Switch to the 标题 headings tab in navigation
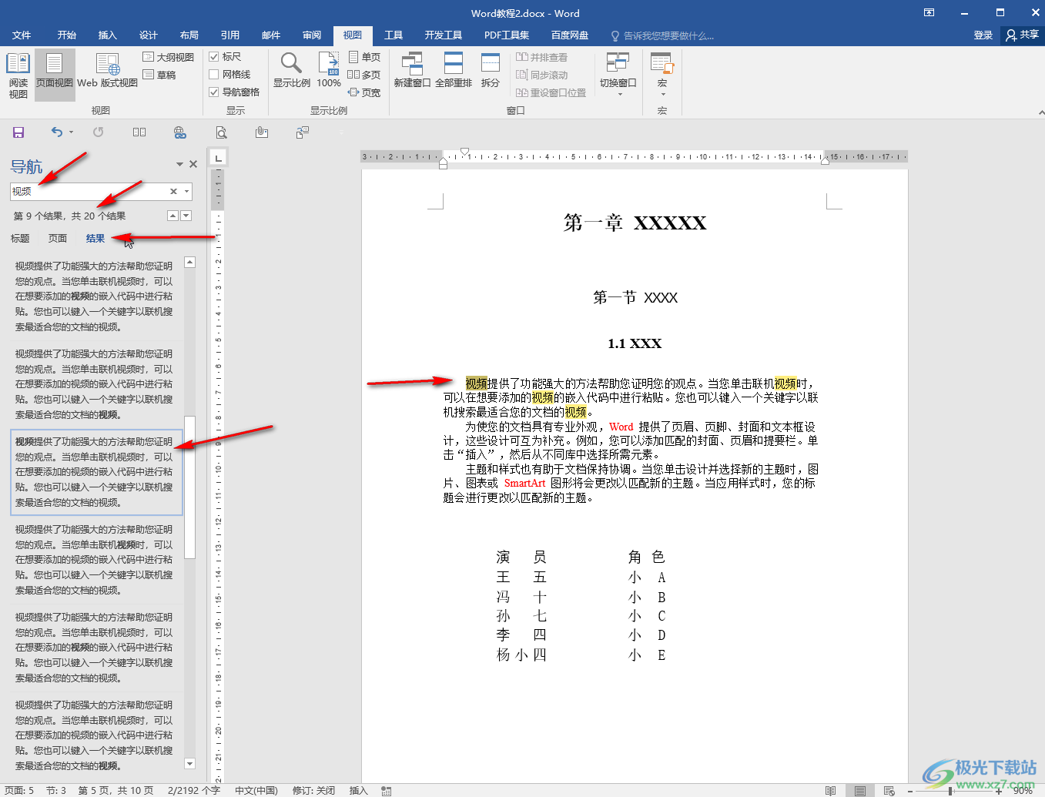Image resolution: width=1045 pixels, height=797 pixels. pos(20,239)
